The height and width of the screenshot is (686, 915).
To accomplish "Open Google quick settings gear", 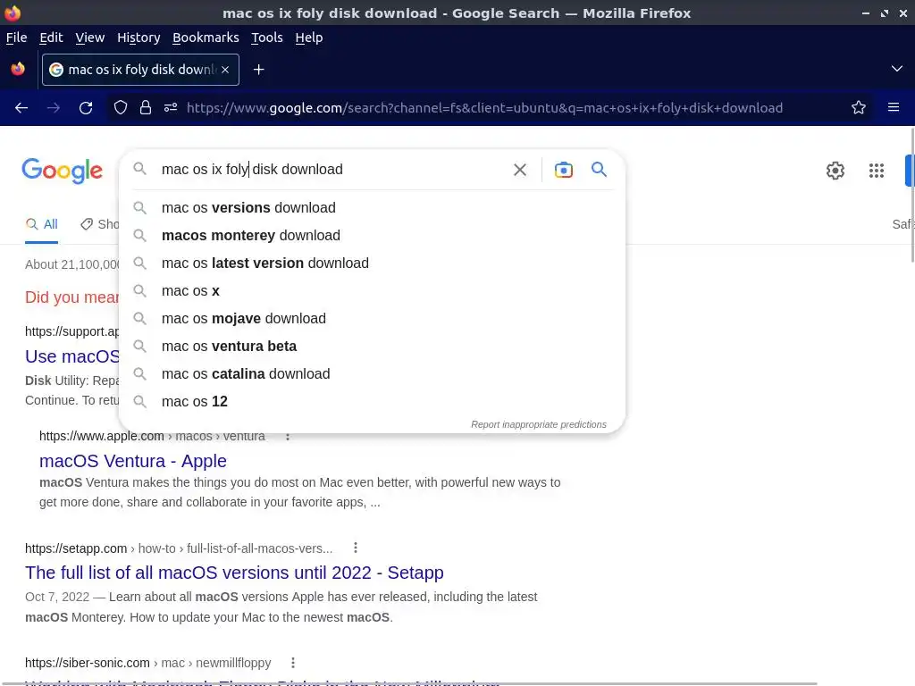I will 835,171.
